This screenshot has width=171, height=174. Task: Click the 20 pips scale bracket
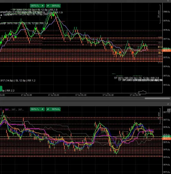159,14
